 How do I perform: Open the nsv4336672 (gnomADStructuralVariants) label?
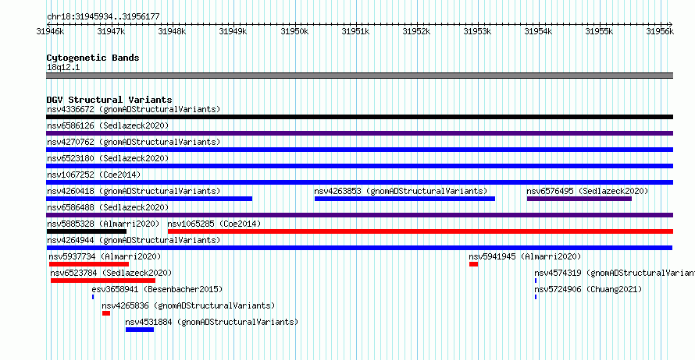click(x=134, y=109)
